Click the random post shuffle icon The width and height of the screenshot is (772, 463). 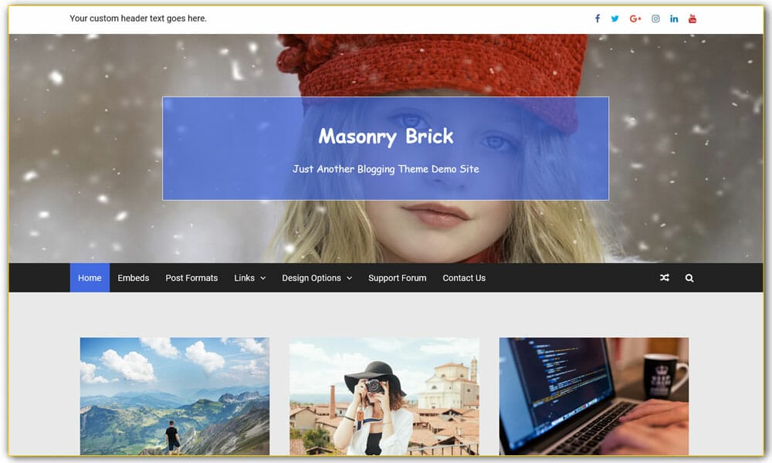coord(665,278)
